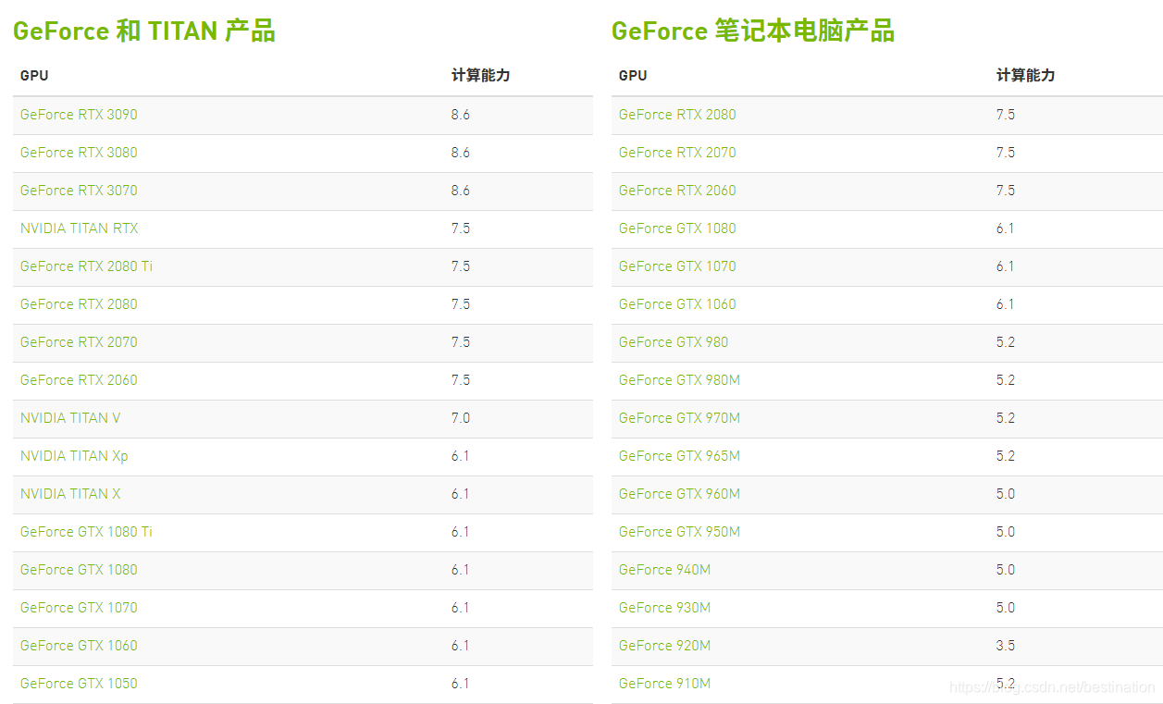The width and height of the screenshot is (1163, 704).
Task: Click GeForce RTX 2060 in the TITAN products table
Action: tap(79, 380)
